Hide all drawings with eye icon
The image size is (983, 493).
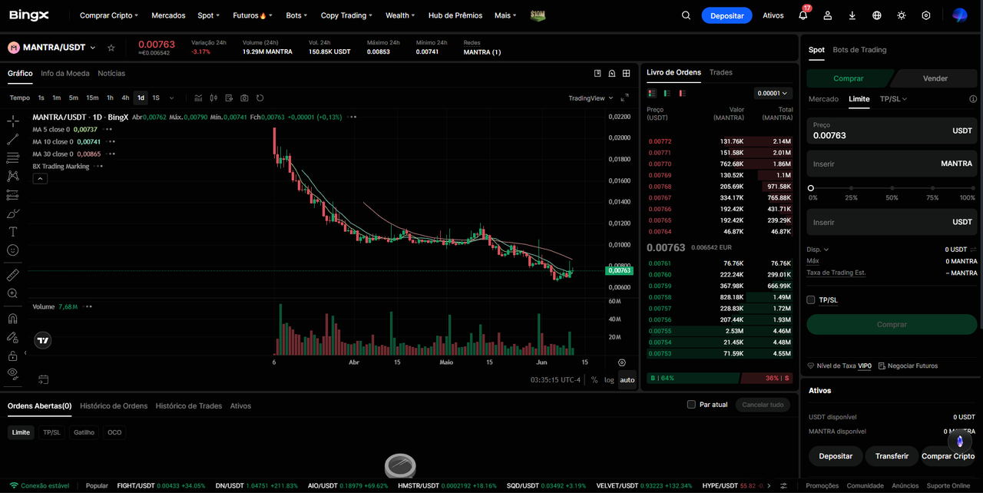click(x=12, y=374)
